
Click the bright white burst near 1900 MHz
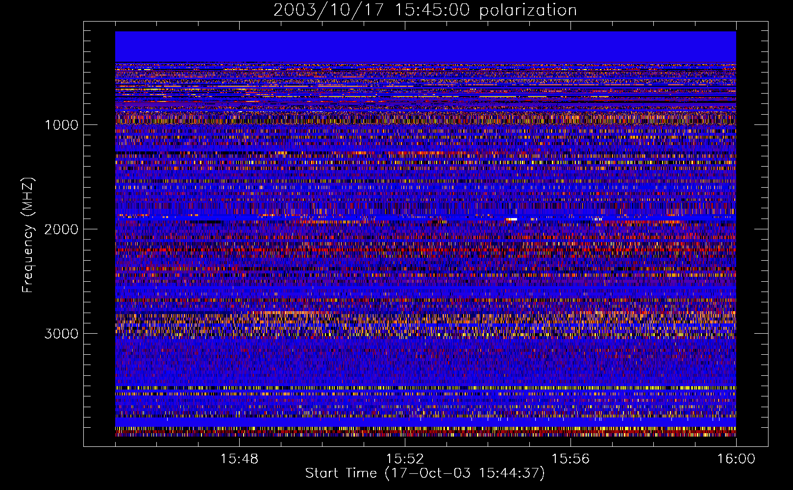[x=511, y=219]
